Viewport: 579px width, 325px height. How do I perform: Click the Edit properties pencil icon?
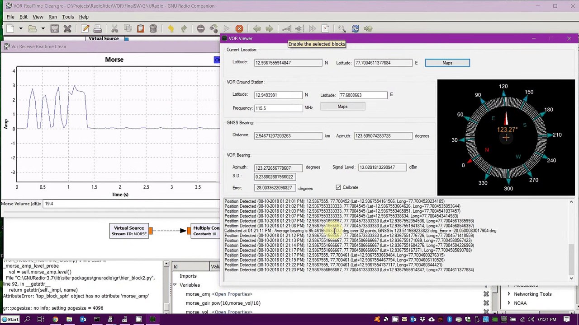point(85,28)
